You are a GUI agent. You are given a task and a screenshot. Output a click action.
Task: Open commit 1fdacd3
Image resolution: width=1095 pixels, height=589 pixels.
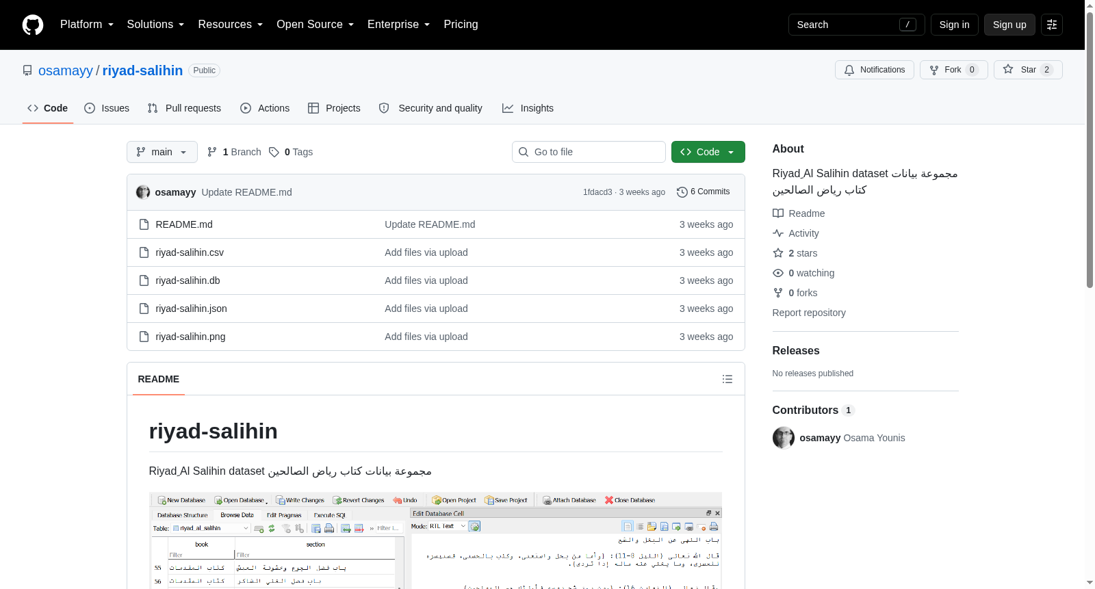pos(597,192)
